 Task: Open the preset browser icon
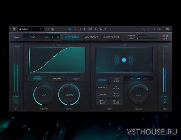coord(14,29)
